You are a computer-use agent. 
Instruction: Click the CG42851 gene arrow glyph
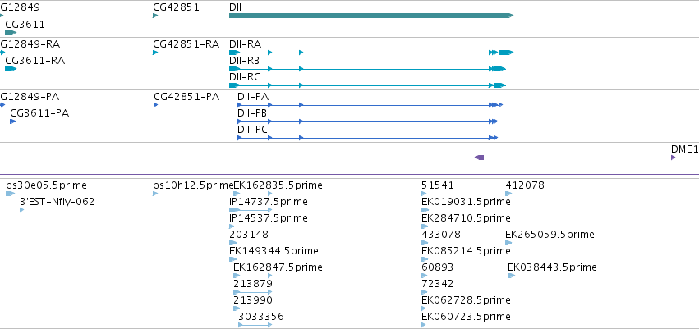pos(155,16)
